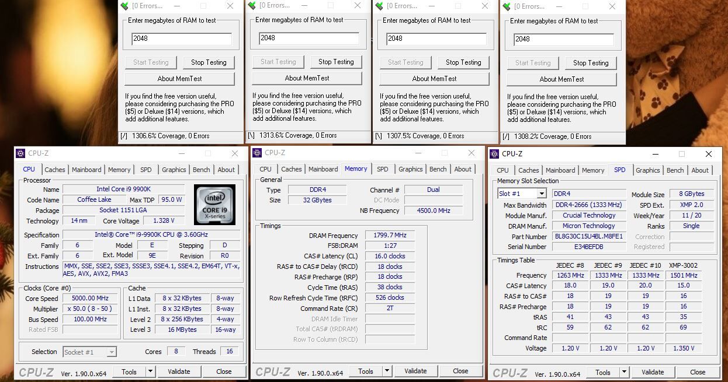Viewport: 728px width, 382px height.
Task: Click the Tools button in the CPU tab window
Action: pos(129,372)
